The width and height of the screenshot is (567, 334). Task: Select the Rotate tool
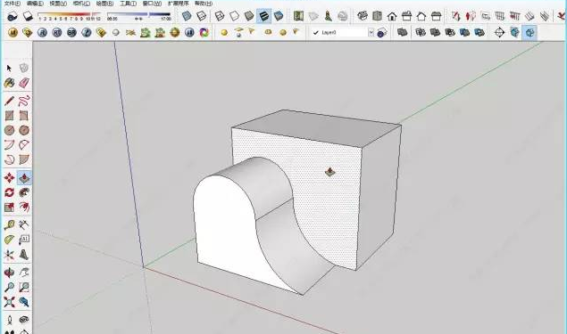click(10, 192)
